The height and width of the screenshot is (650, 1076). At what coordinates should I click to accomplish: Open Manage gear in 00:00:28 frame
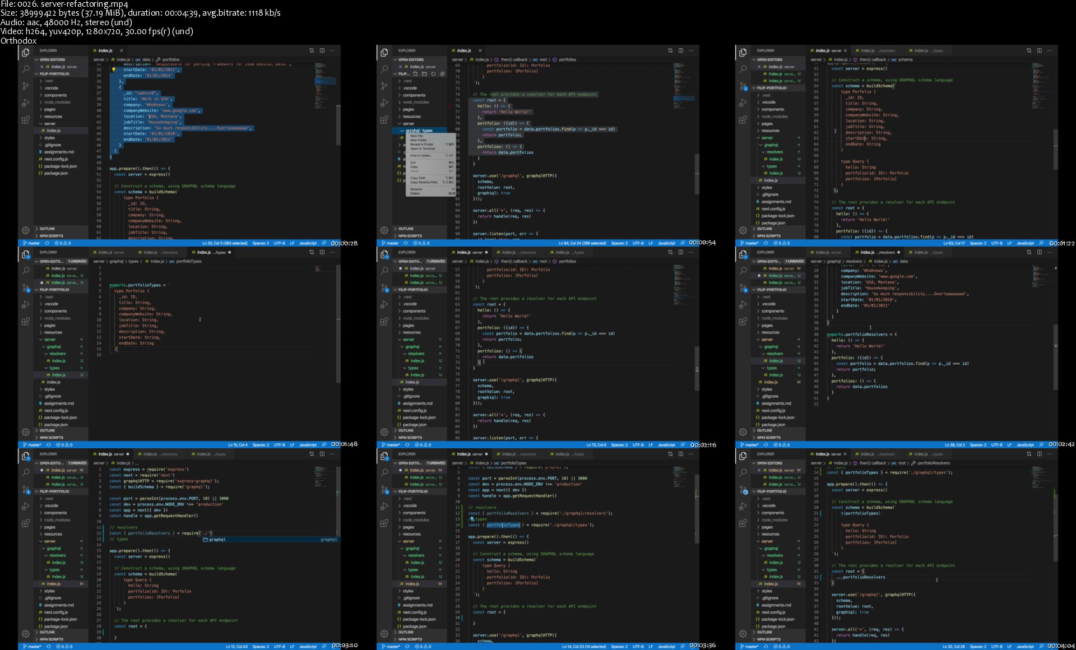[25, 230]
